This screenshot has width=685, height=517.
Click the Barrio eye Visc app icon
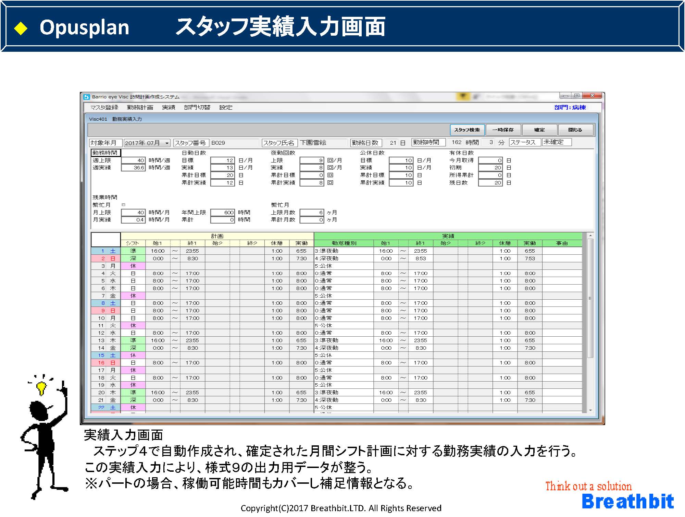click(87, 97)
